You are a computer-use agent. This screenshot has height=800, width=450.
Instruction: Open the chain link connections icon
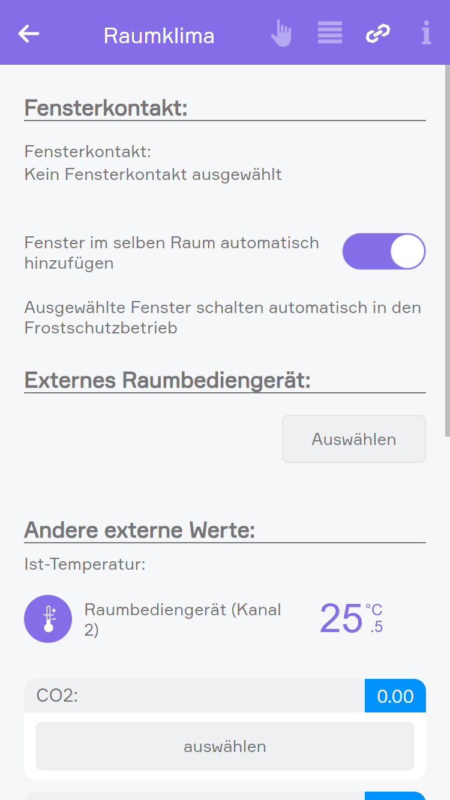(x=378, y=34)
